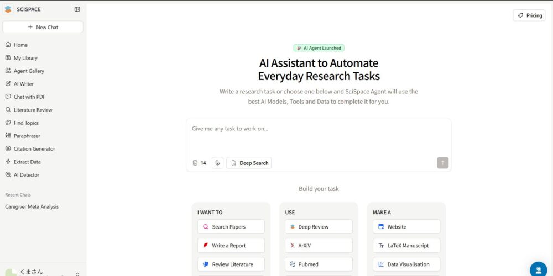Open the Pricing page
The width and height of the screenshot is (553, 276).
[x=529, y=15]
